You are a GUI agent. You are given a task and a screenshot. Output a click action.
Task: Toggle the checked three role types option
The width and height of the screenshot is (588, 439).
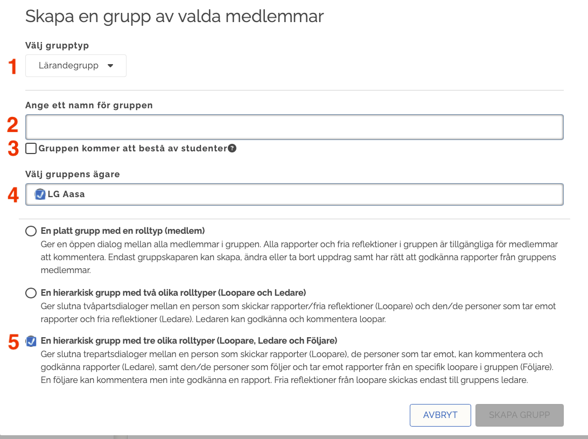point(31,342)
